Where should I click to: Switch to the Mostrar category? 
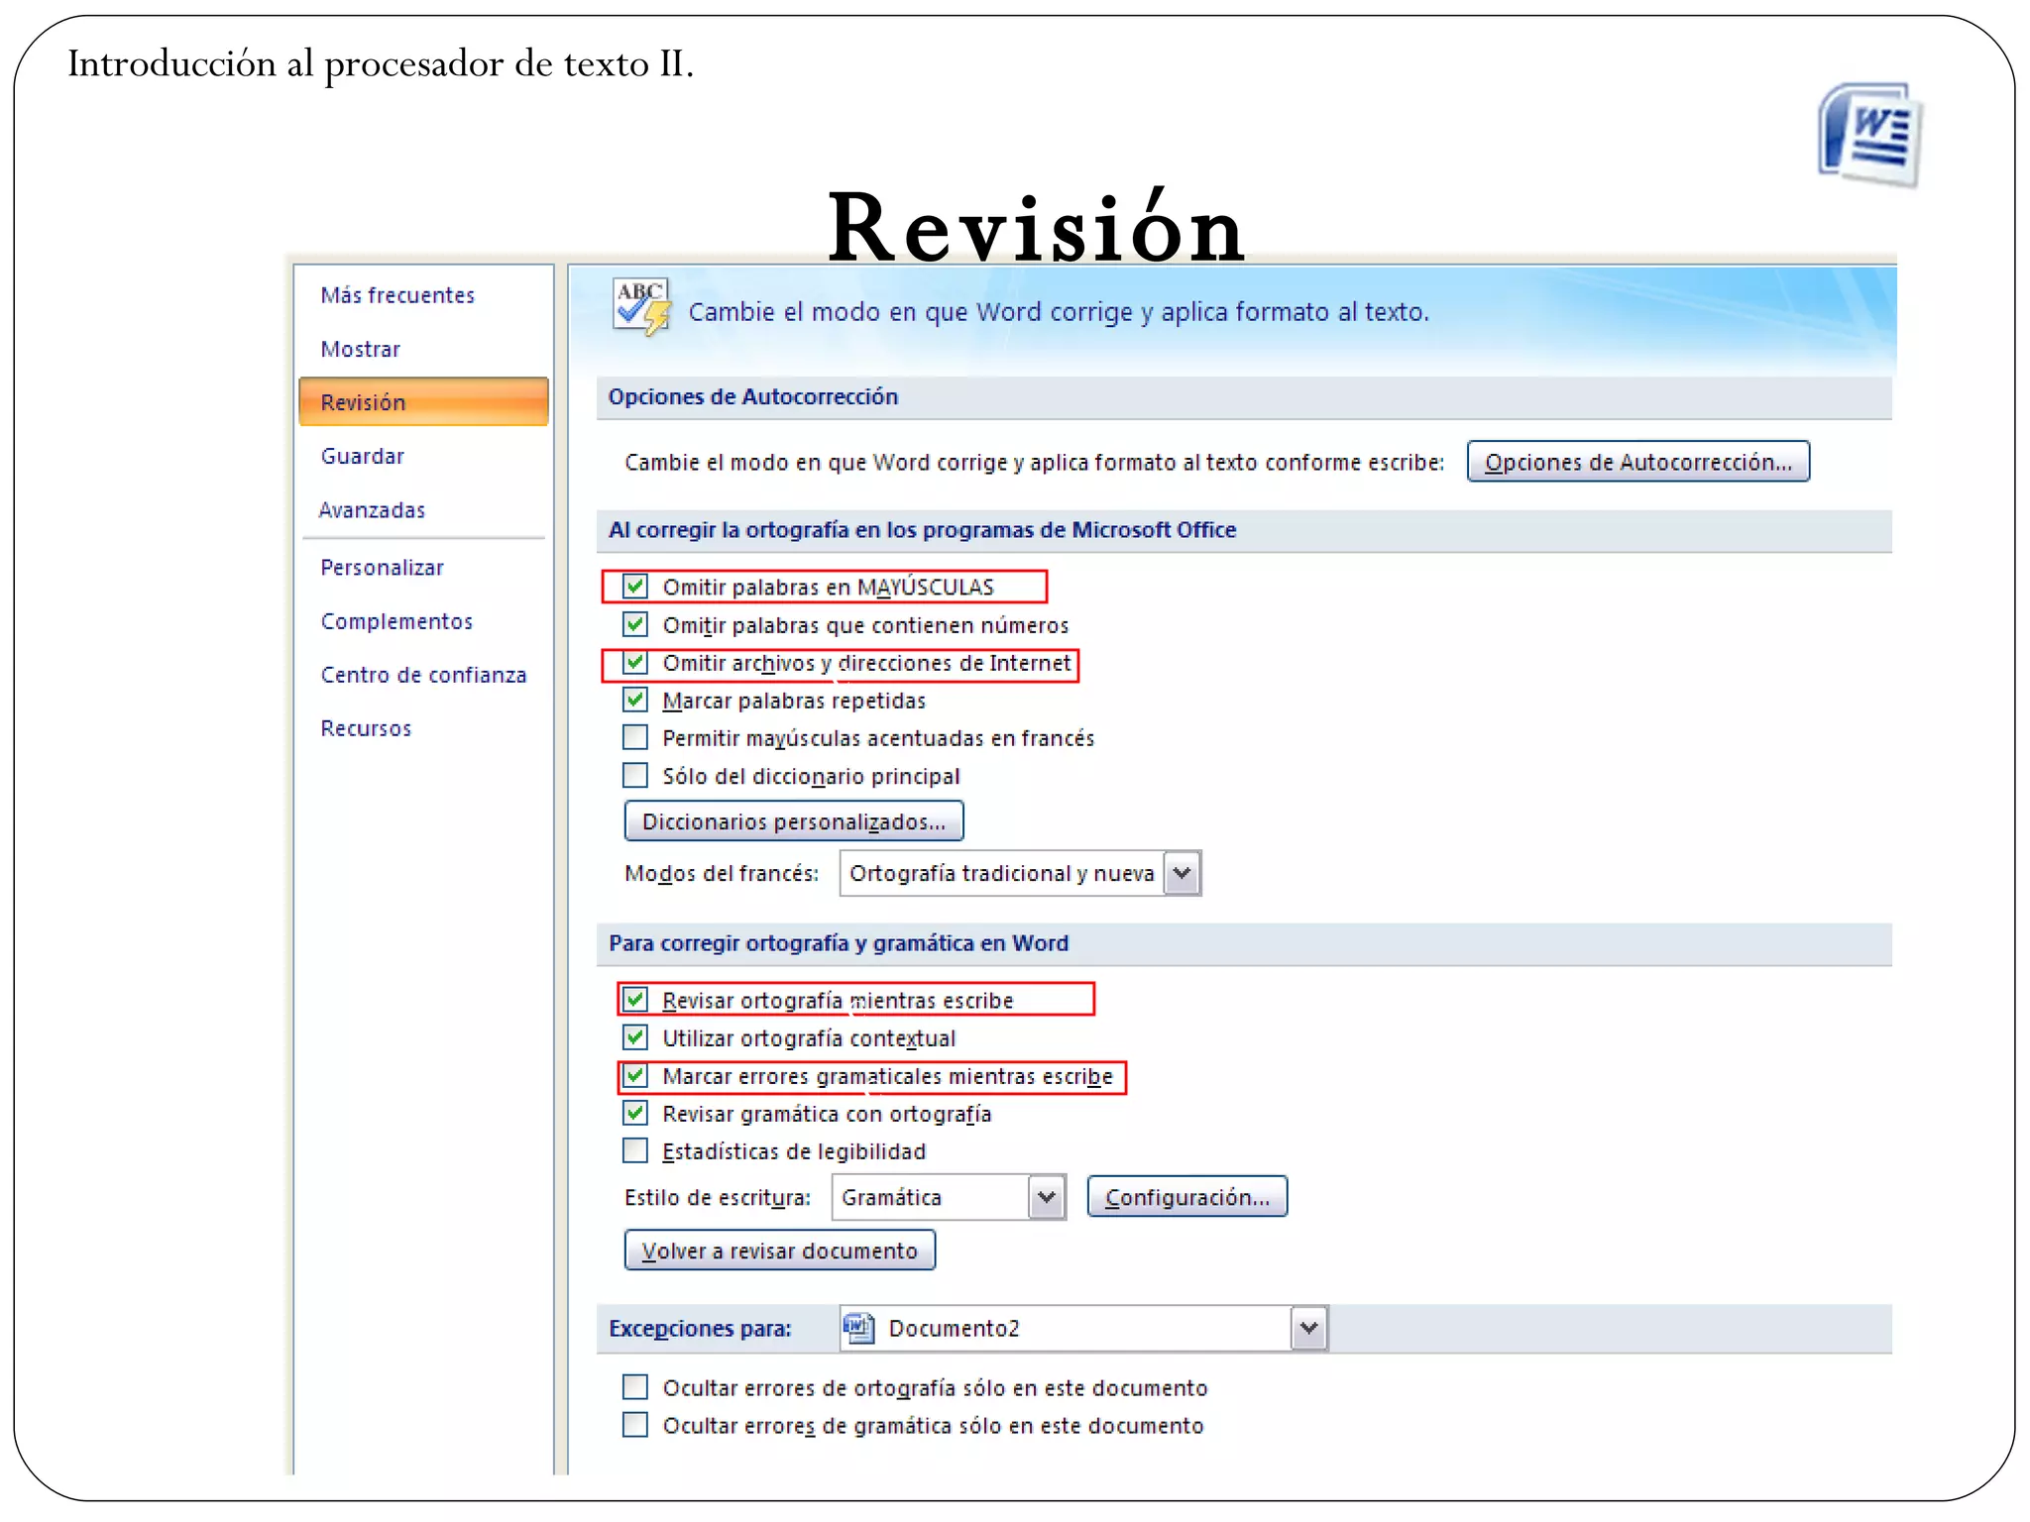pyautogui.click(x=361, y=349)
